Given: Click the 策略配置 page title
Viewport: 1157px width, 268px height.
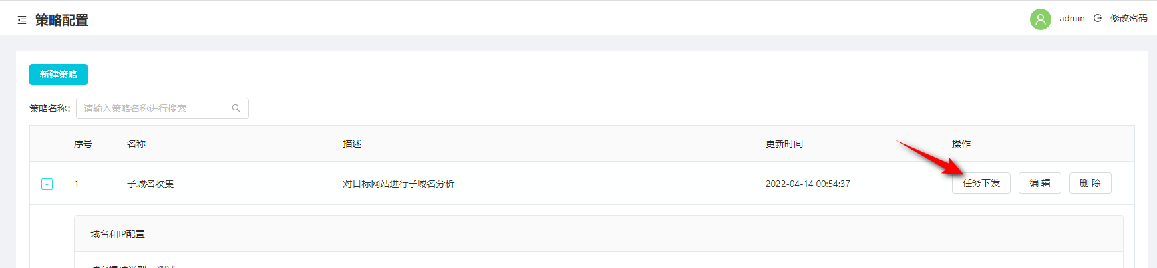Looking at the screenshot, I should pos(62,21).
